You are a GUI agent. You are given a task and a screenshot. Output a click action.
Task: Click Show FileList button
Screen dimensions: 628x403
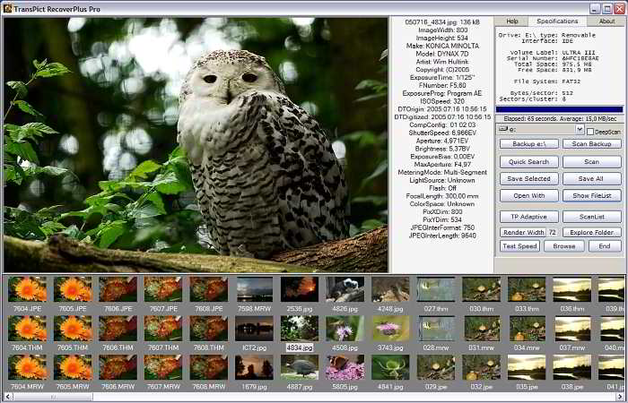(x=591, y=195)
